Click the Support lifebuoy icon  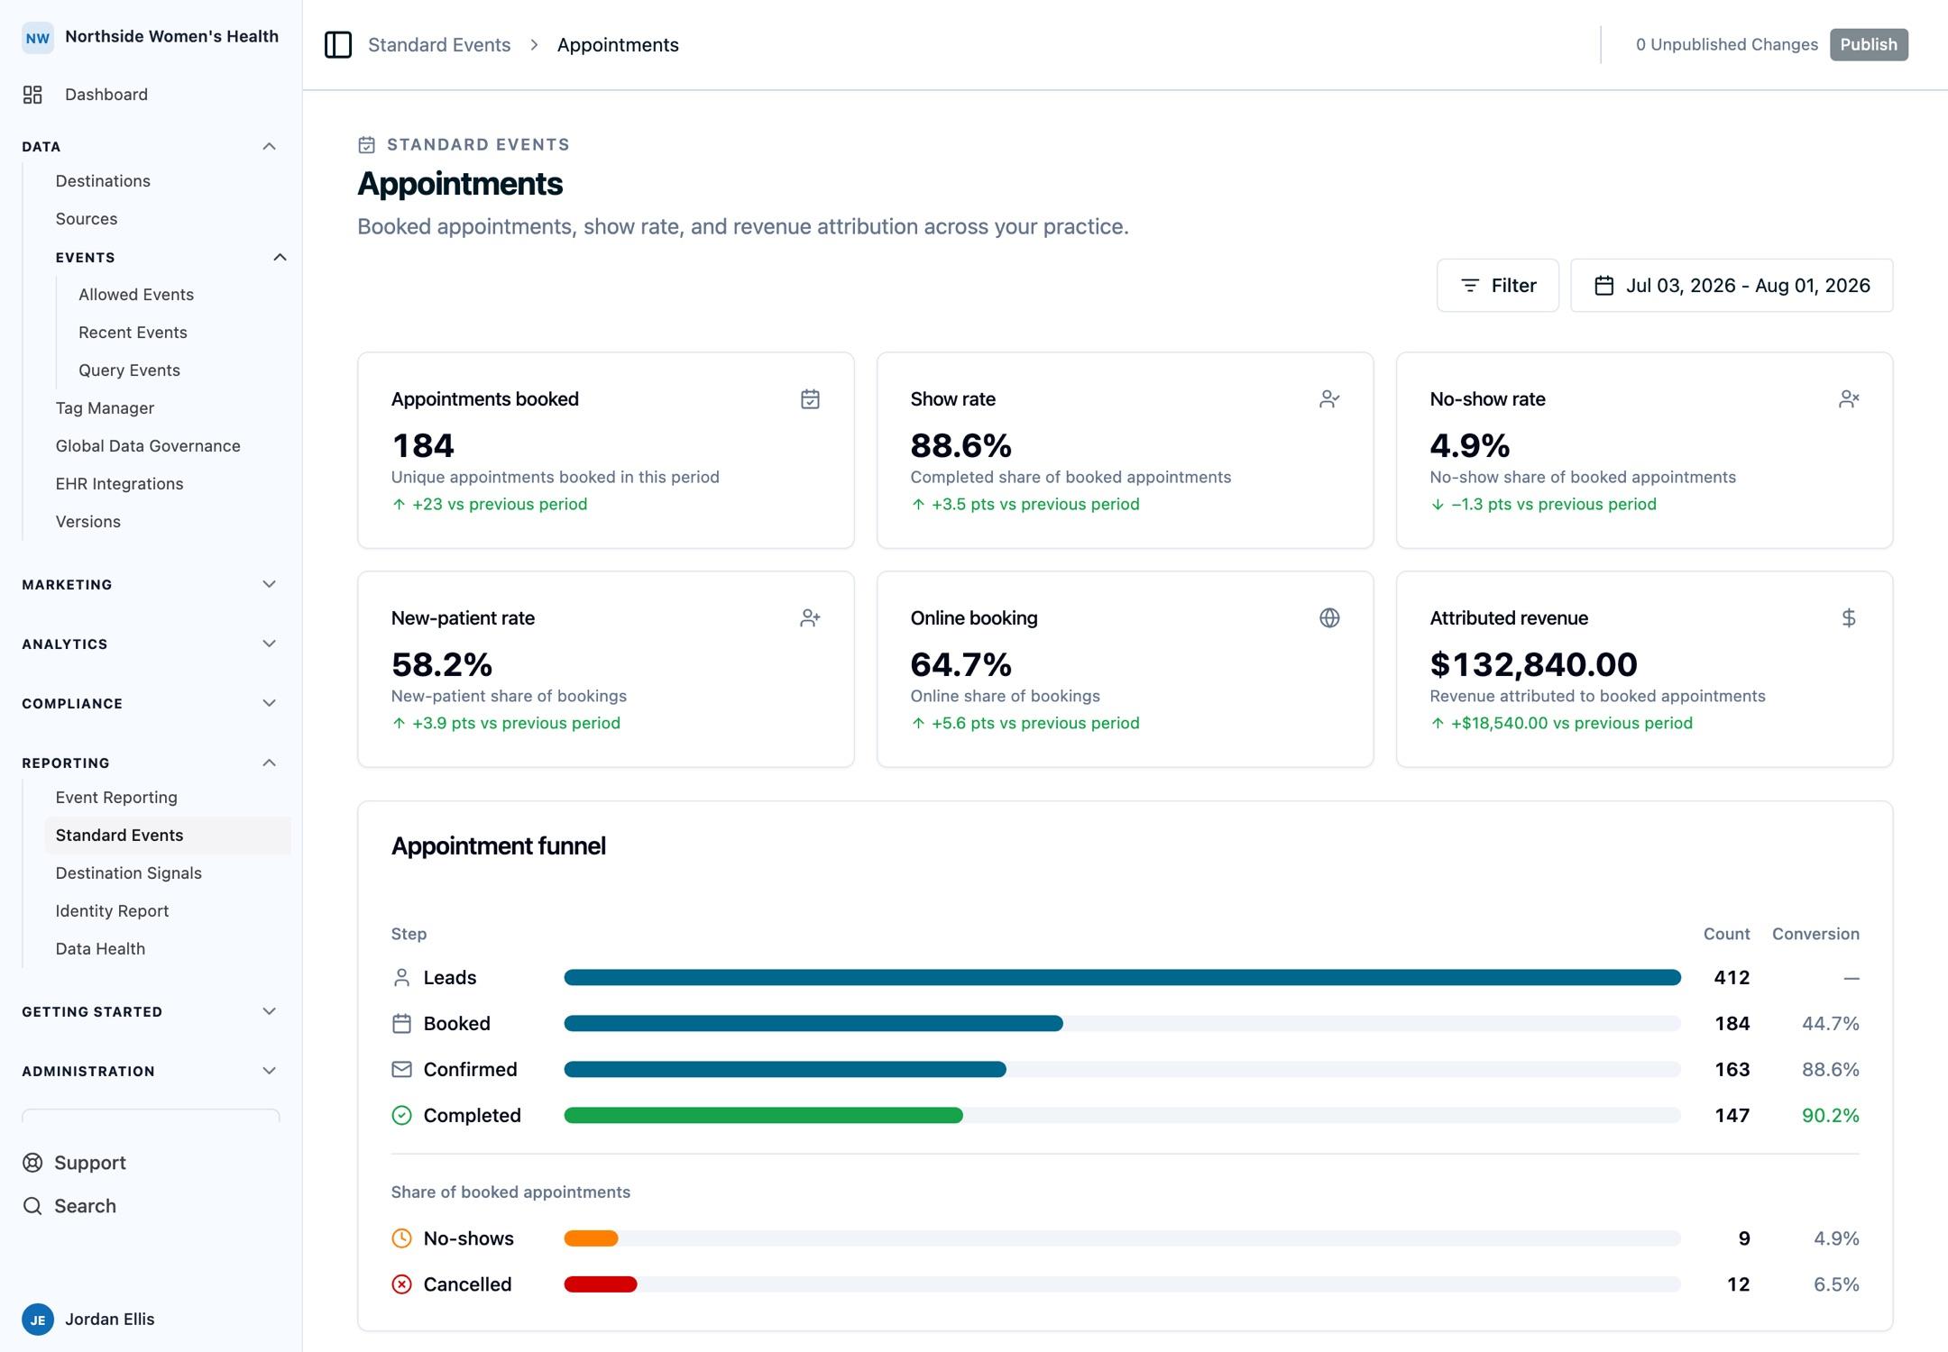[x=32, y=1164]
